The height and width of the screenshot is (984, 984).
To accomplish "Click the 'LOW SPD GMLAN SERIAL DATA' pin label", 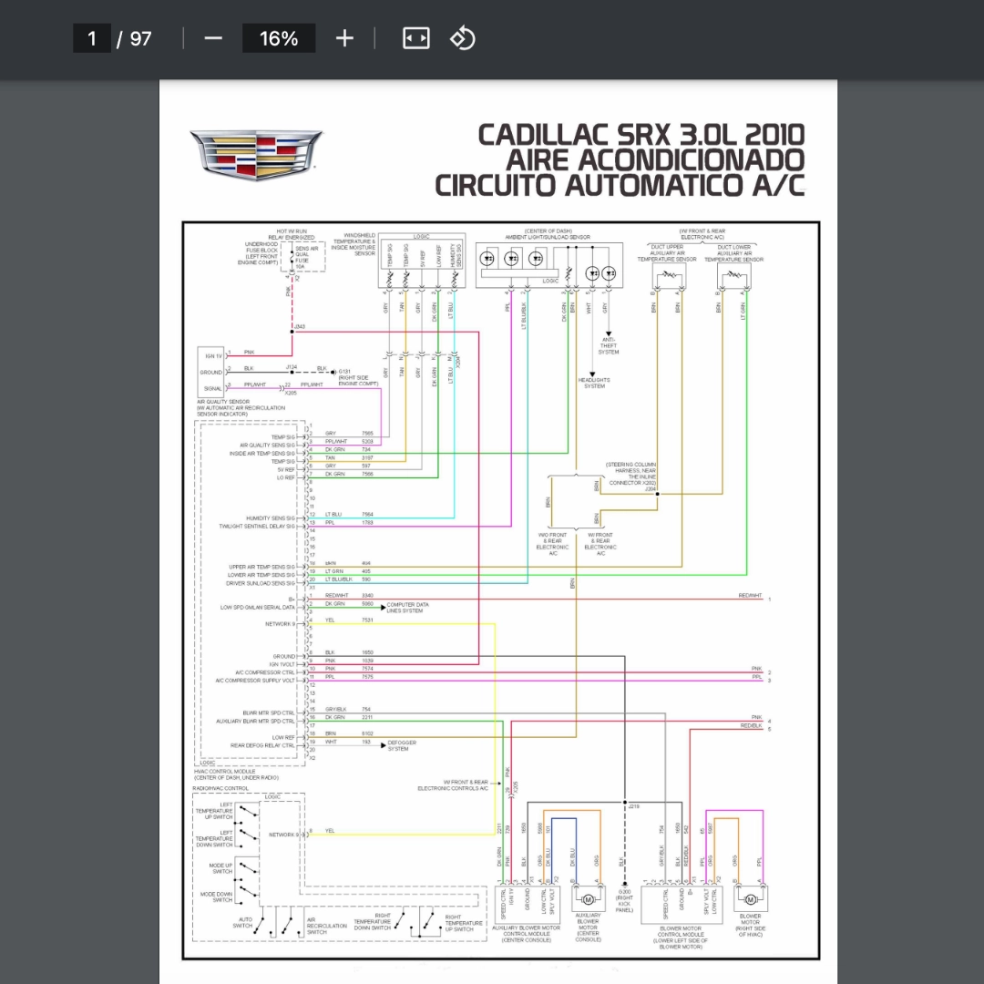I will (x=257, y=608).
